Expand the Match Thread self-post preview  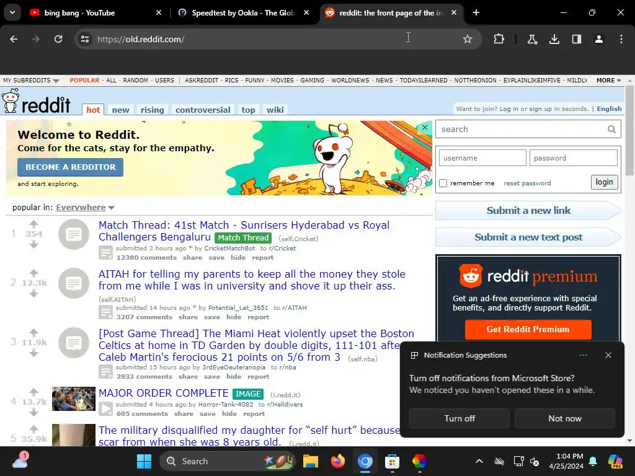(x=105, y=253)
